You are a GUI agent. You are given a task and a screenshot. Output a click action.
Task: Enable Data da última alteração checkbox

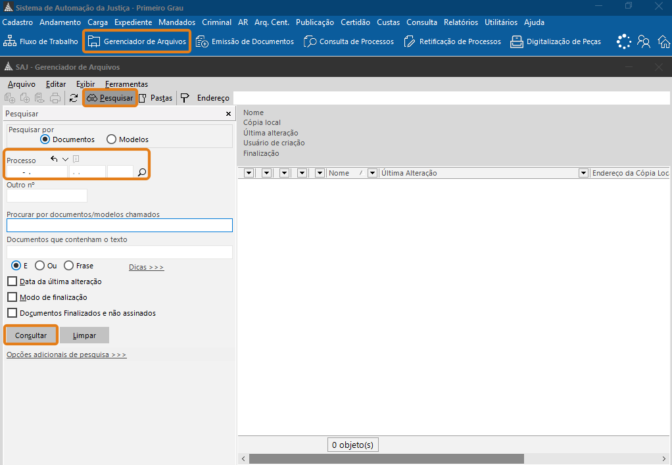coord(12,281)
